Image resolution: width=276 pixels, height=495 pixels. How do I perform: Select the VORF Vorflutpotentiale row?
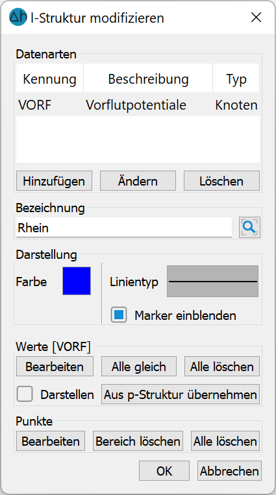138,105
